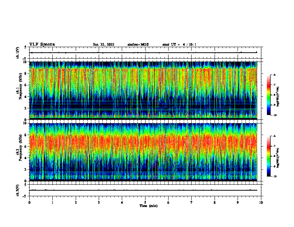Screen dimensions: 294x227
Task: Click the ch.1 color bar unit label
Action: (278, 97)
